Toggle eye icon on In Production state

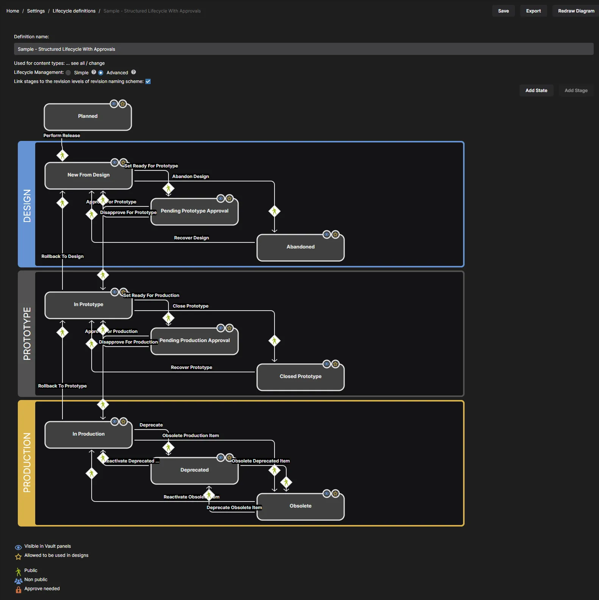[114, 422]
